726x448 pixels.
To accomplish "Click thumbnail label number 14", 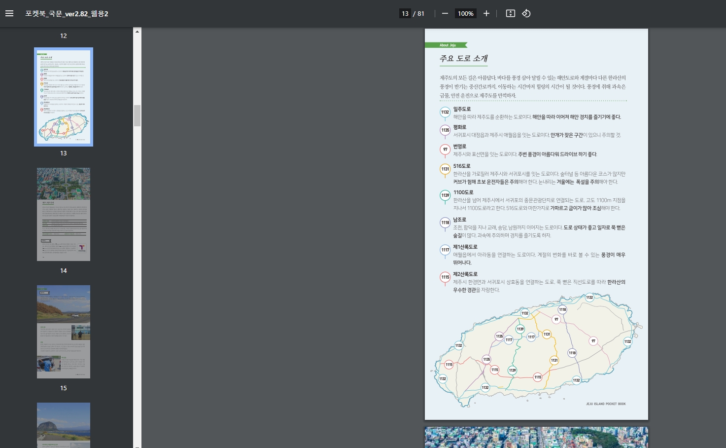I will pos(64,270).
